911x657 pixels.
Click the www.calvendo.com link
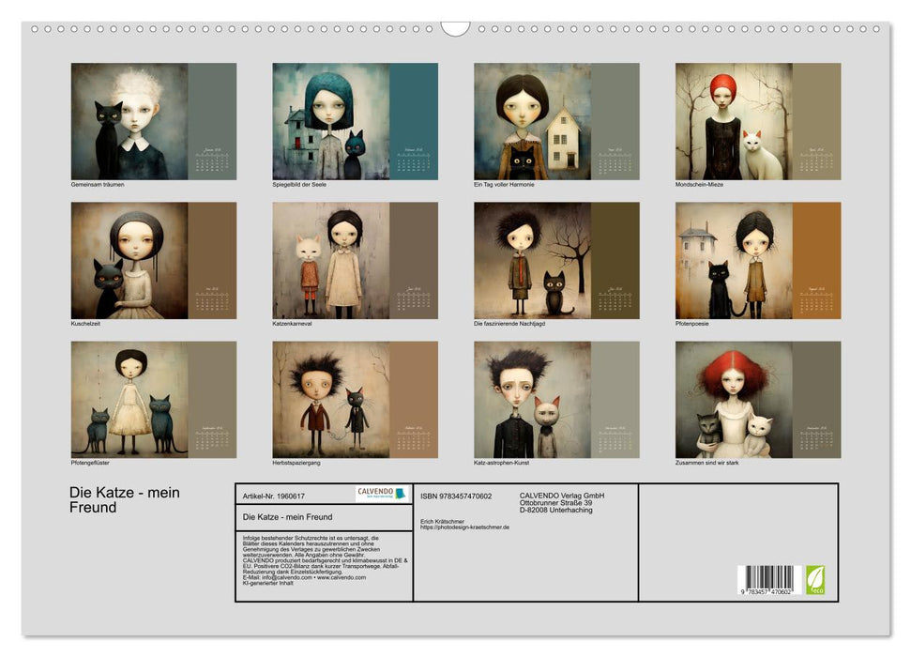tap(342, 577)
